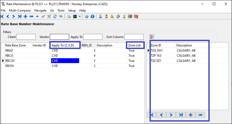Open the Navigate menu
Viewport: 232px width, 124px height.
(x=41, y=10)
